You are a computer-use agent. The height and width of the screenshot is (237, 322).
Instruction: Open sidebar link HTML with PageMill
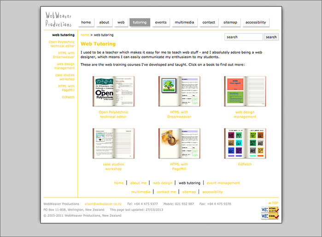(x=66, y=88)
